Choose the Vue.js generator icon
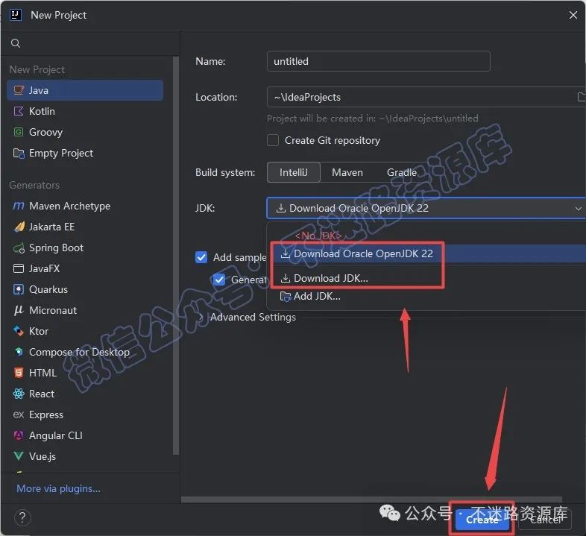The image size is (586, 536). (19, 456)
